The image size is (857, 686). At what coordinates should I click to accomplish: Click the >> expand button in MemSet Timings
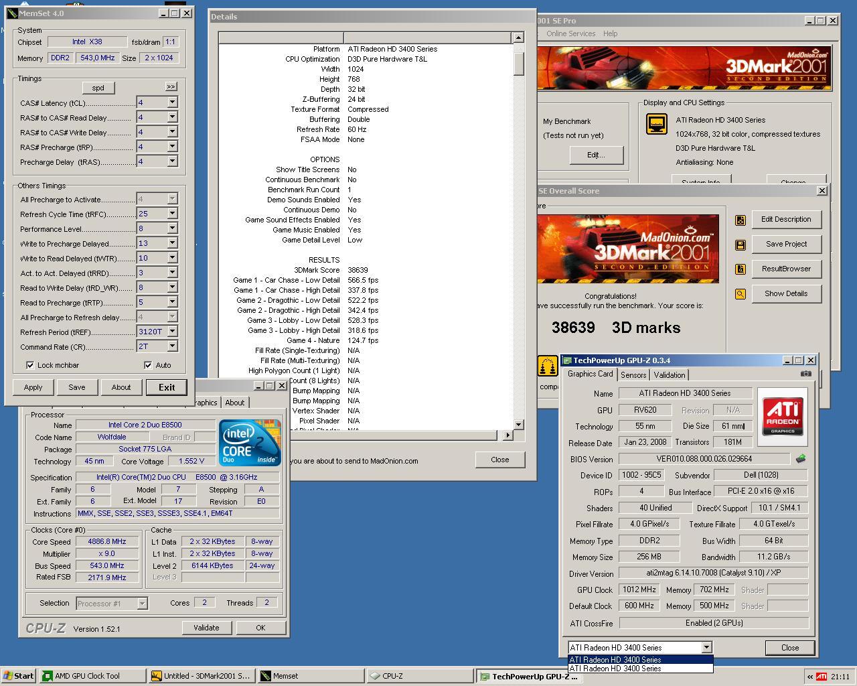coord(171,86)
